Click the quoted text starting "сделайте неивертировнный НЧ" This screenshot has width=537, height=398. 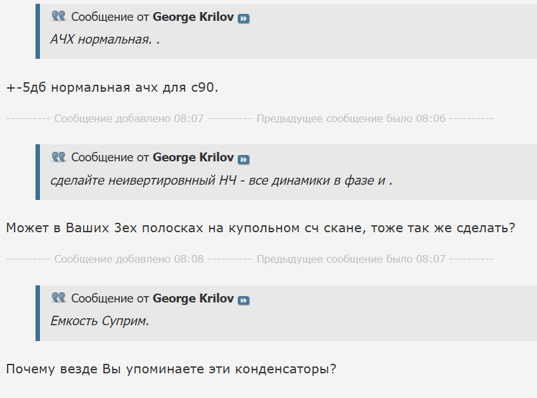[x=221, y=180]
